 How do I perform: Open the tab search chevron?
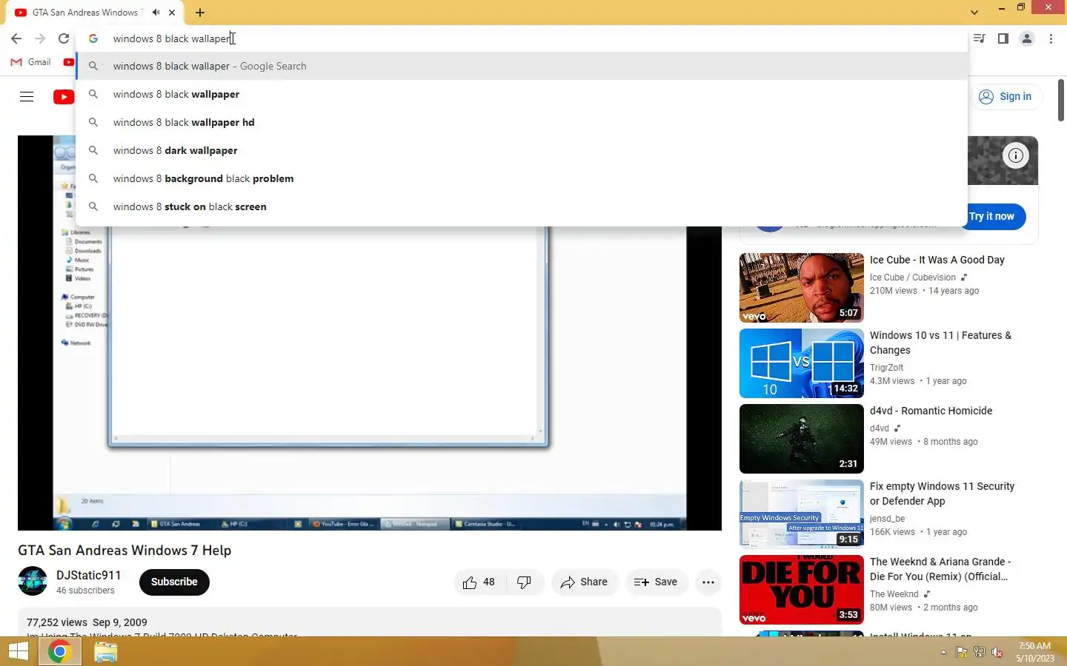point(974,13)
